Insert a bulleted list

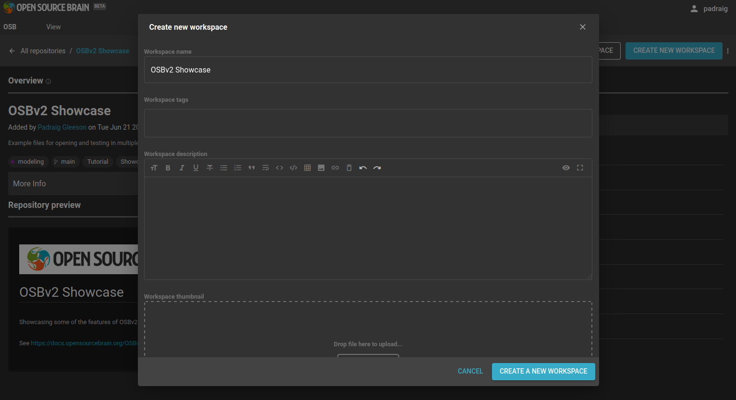[x=223, y=168]
